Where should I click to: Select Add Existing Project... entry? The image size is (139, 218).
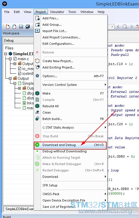[71, 67]
